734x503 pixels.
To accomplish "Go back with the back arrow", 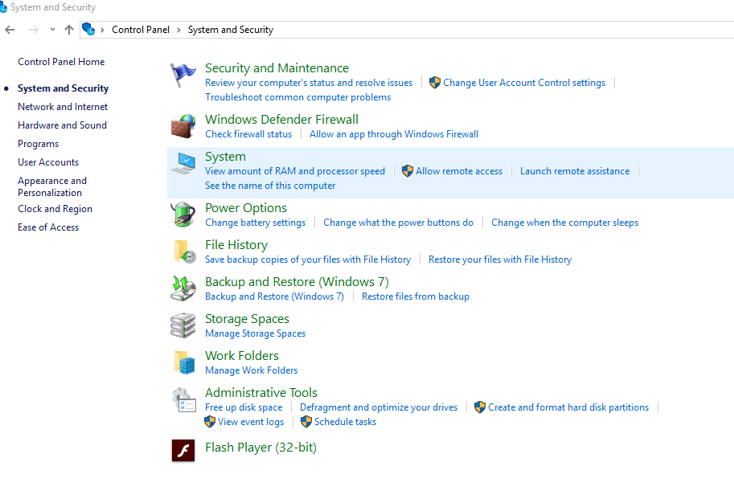I will pyautogui.click(x=10, y=30).
